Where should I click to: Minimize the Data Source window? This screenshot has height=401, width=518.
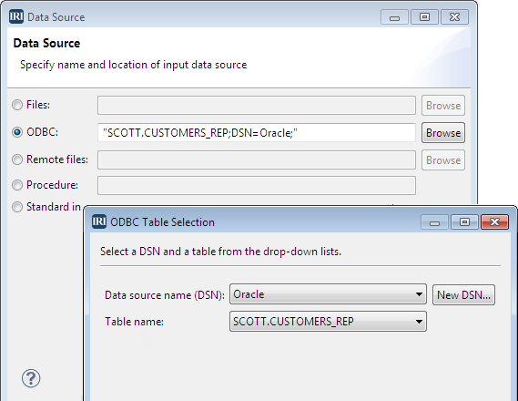(394, 16)
